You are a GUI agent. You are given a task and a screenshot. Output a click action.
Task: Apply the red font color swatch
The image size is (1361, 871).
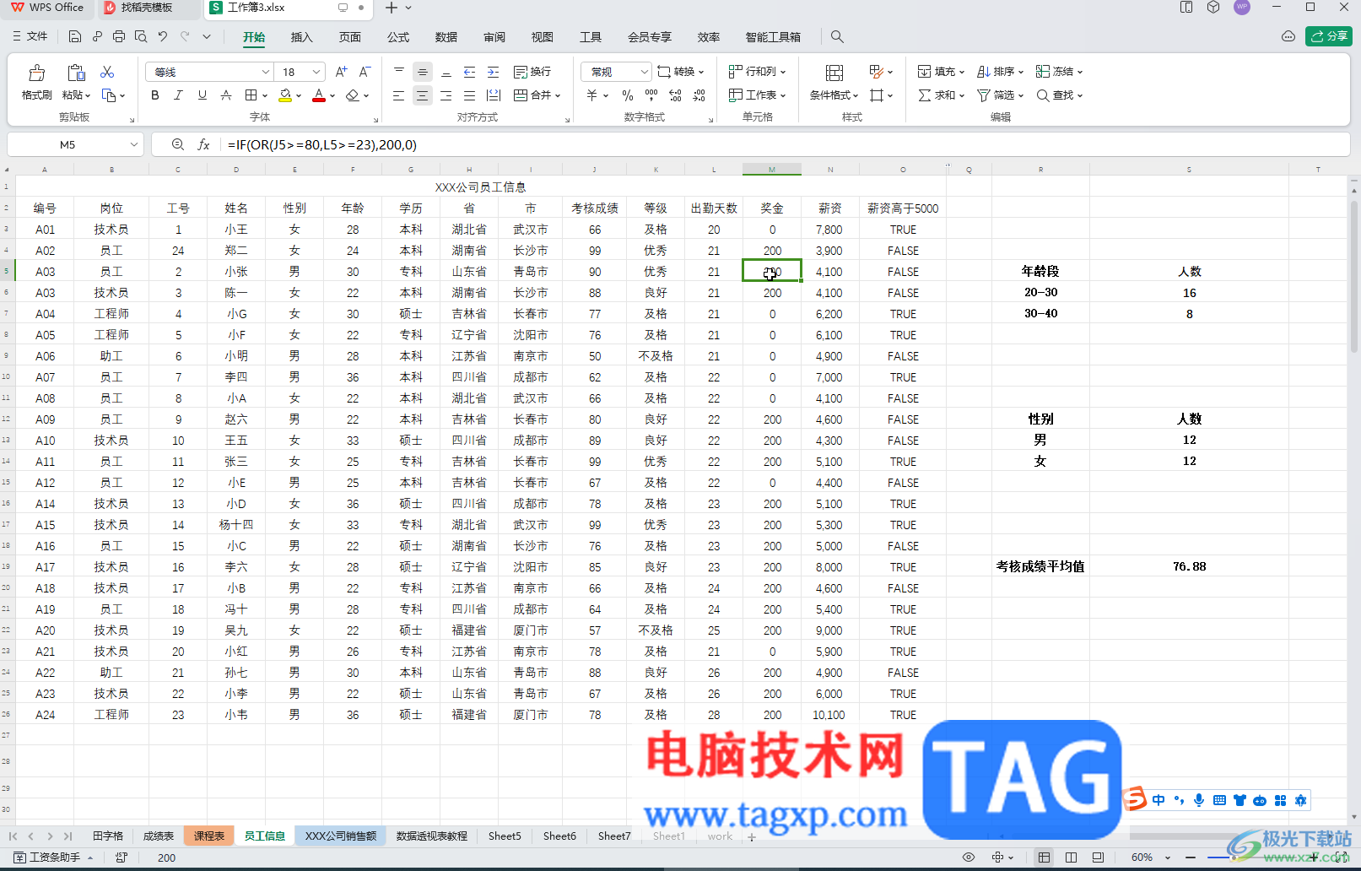click(x=319, y=95)
